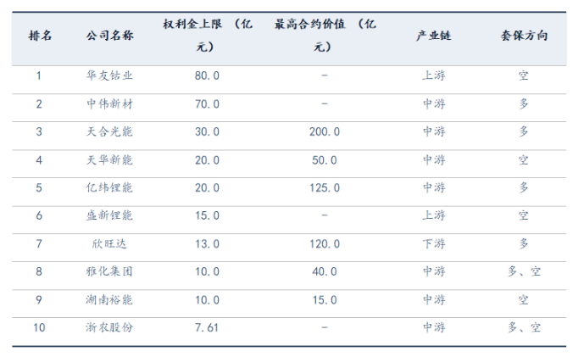Click 20.0 in the 天华新能 row
The width and height of the screenshot is (584, 357).
click(x=207, y=160)
